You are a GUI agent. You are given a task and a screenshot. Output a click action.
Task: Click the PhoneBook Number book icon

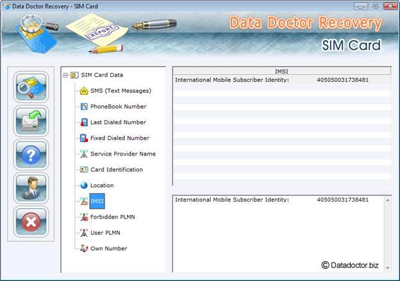(x=84, y=106)
